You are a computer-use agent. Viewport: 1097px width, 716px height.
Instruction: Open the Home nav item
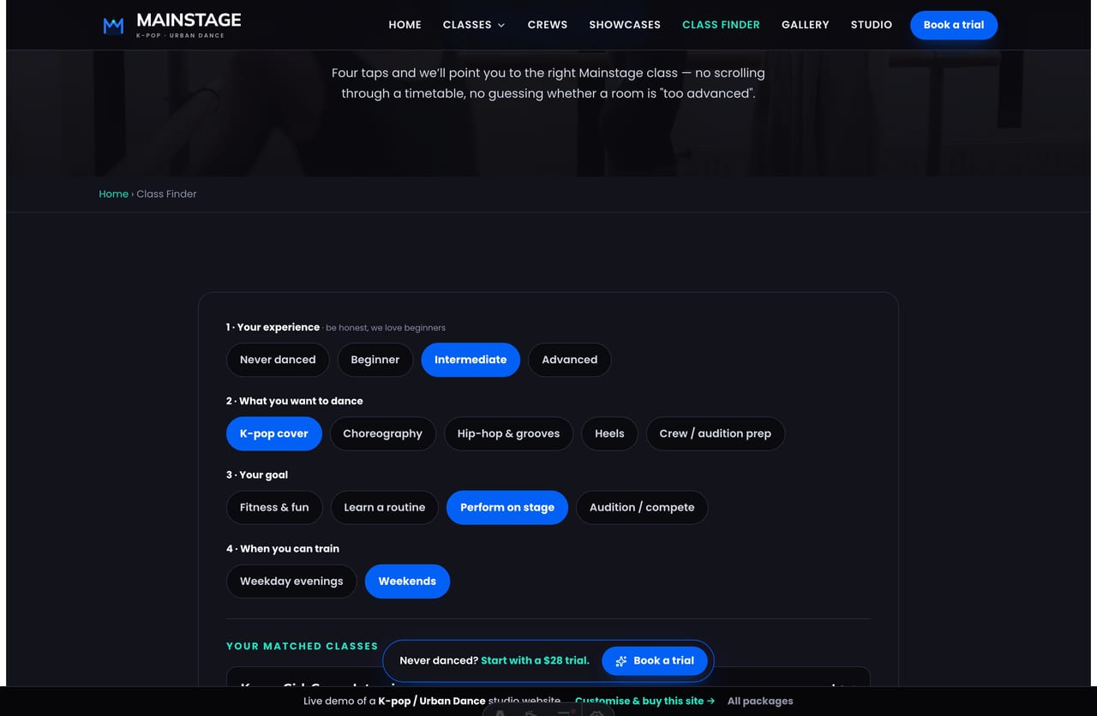405,25
